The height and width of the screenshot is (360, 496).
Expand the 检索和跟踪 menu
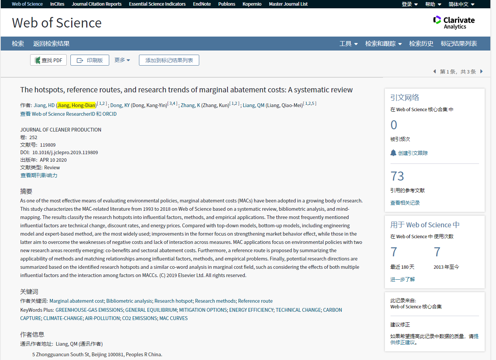[383, 44]
